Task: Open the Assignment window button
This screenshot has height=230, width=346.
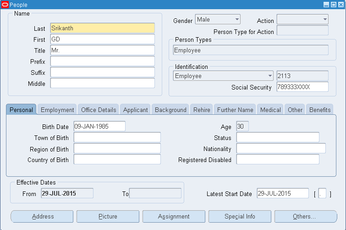Action: [174, 216]
